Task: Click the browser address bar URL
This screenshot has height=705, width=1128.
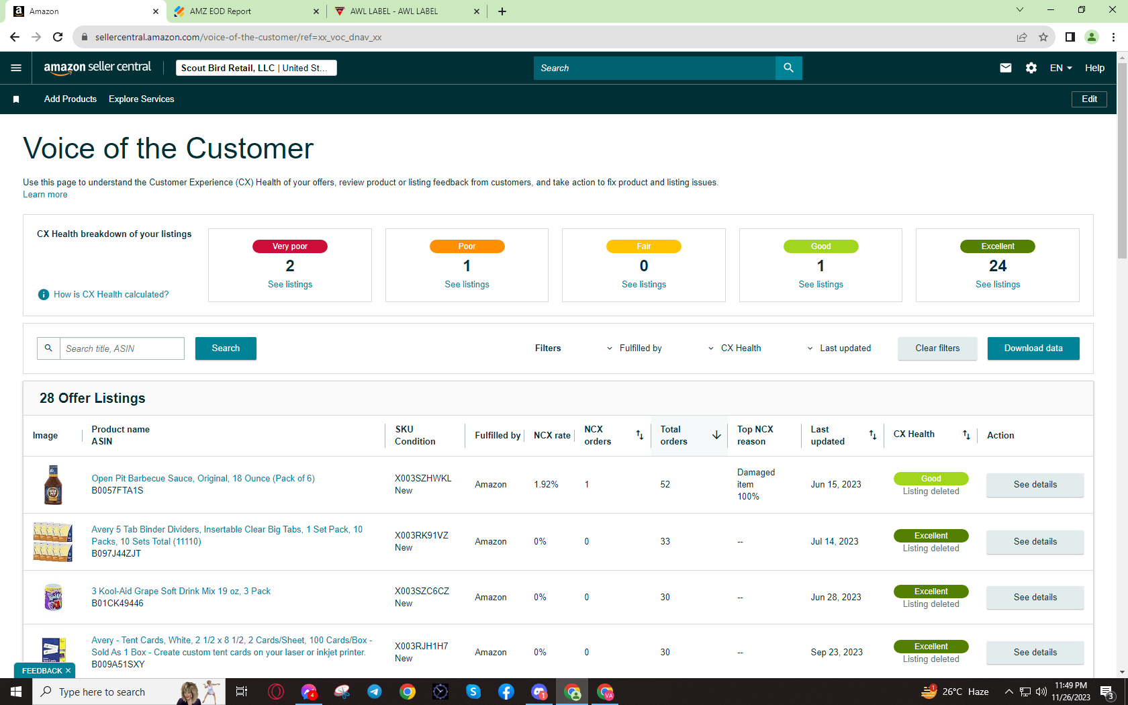Action: coord(238,37)
